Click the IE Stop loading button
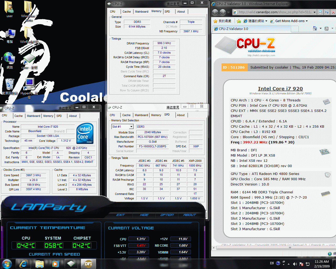This screenshot has width=336, height=269. click(x=333, y=12)
